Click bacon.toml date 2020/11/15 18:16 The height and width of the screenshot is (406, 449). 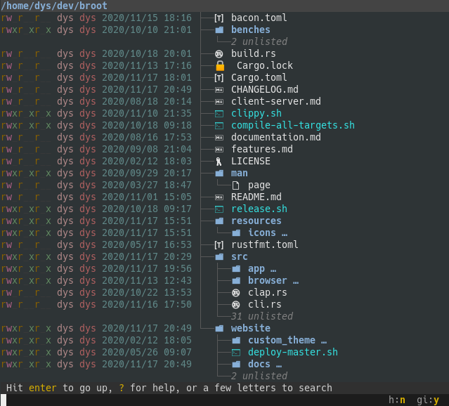tap(147, 18)
